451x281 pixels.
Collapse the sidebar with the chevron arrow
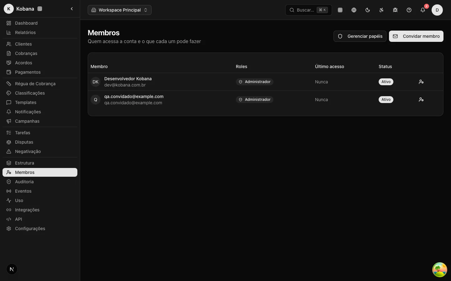click(72, 9)
